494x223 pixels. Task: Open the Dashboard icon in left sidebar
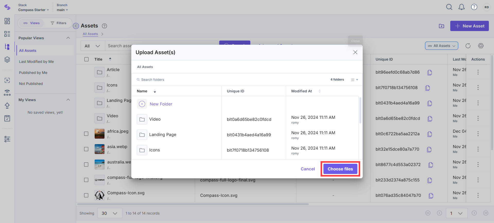pyautogui.click(x=7, y=21)
